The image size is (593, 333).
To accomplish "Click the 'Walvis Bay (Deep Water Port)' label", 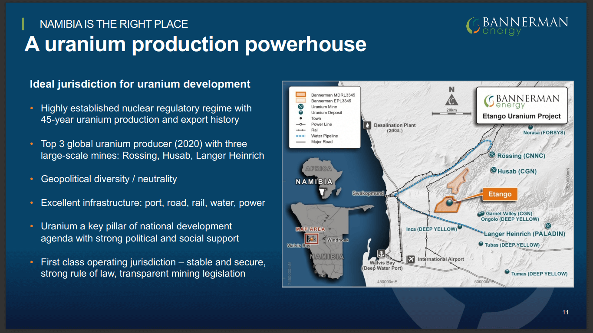I will point(382,265).
